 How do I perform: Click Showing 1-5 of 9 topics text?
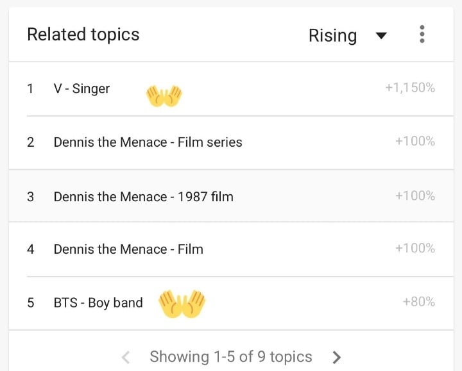[231, 357]
